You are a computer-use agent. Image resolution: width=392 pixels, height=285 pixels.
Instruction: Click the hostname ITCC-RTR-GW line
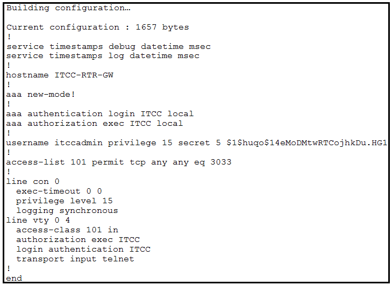(60, 75)
